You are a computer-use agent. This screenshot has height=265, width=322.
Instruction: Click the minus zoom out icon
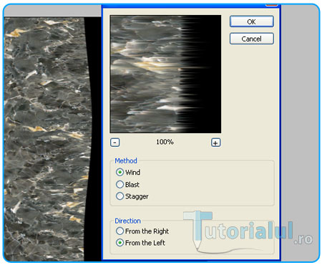[115, 143]
